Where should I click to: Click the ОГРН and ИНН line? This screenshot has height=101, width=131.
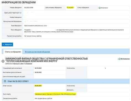[x=19, y=64]
